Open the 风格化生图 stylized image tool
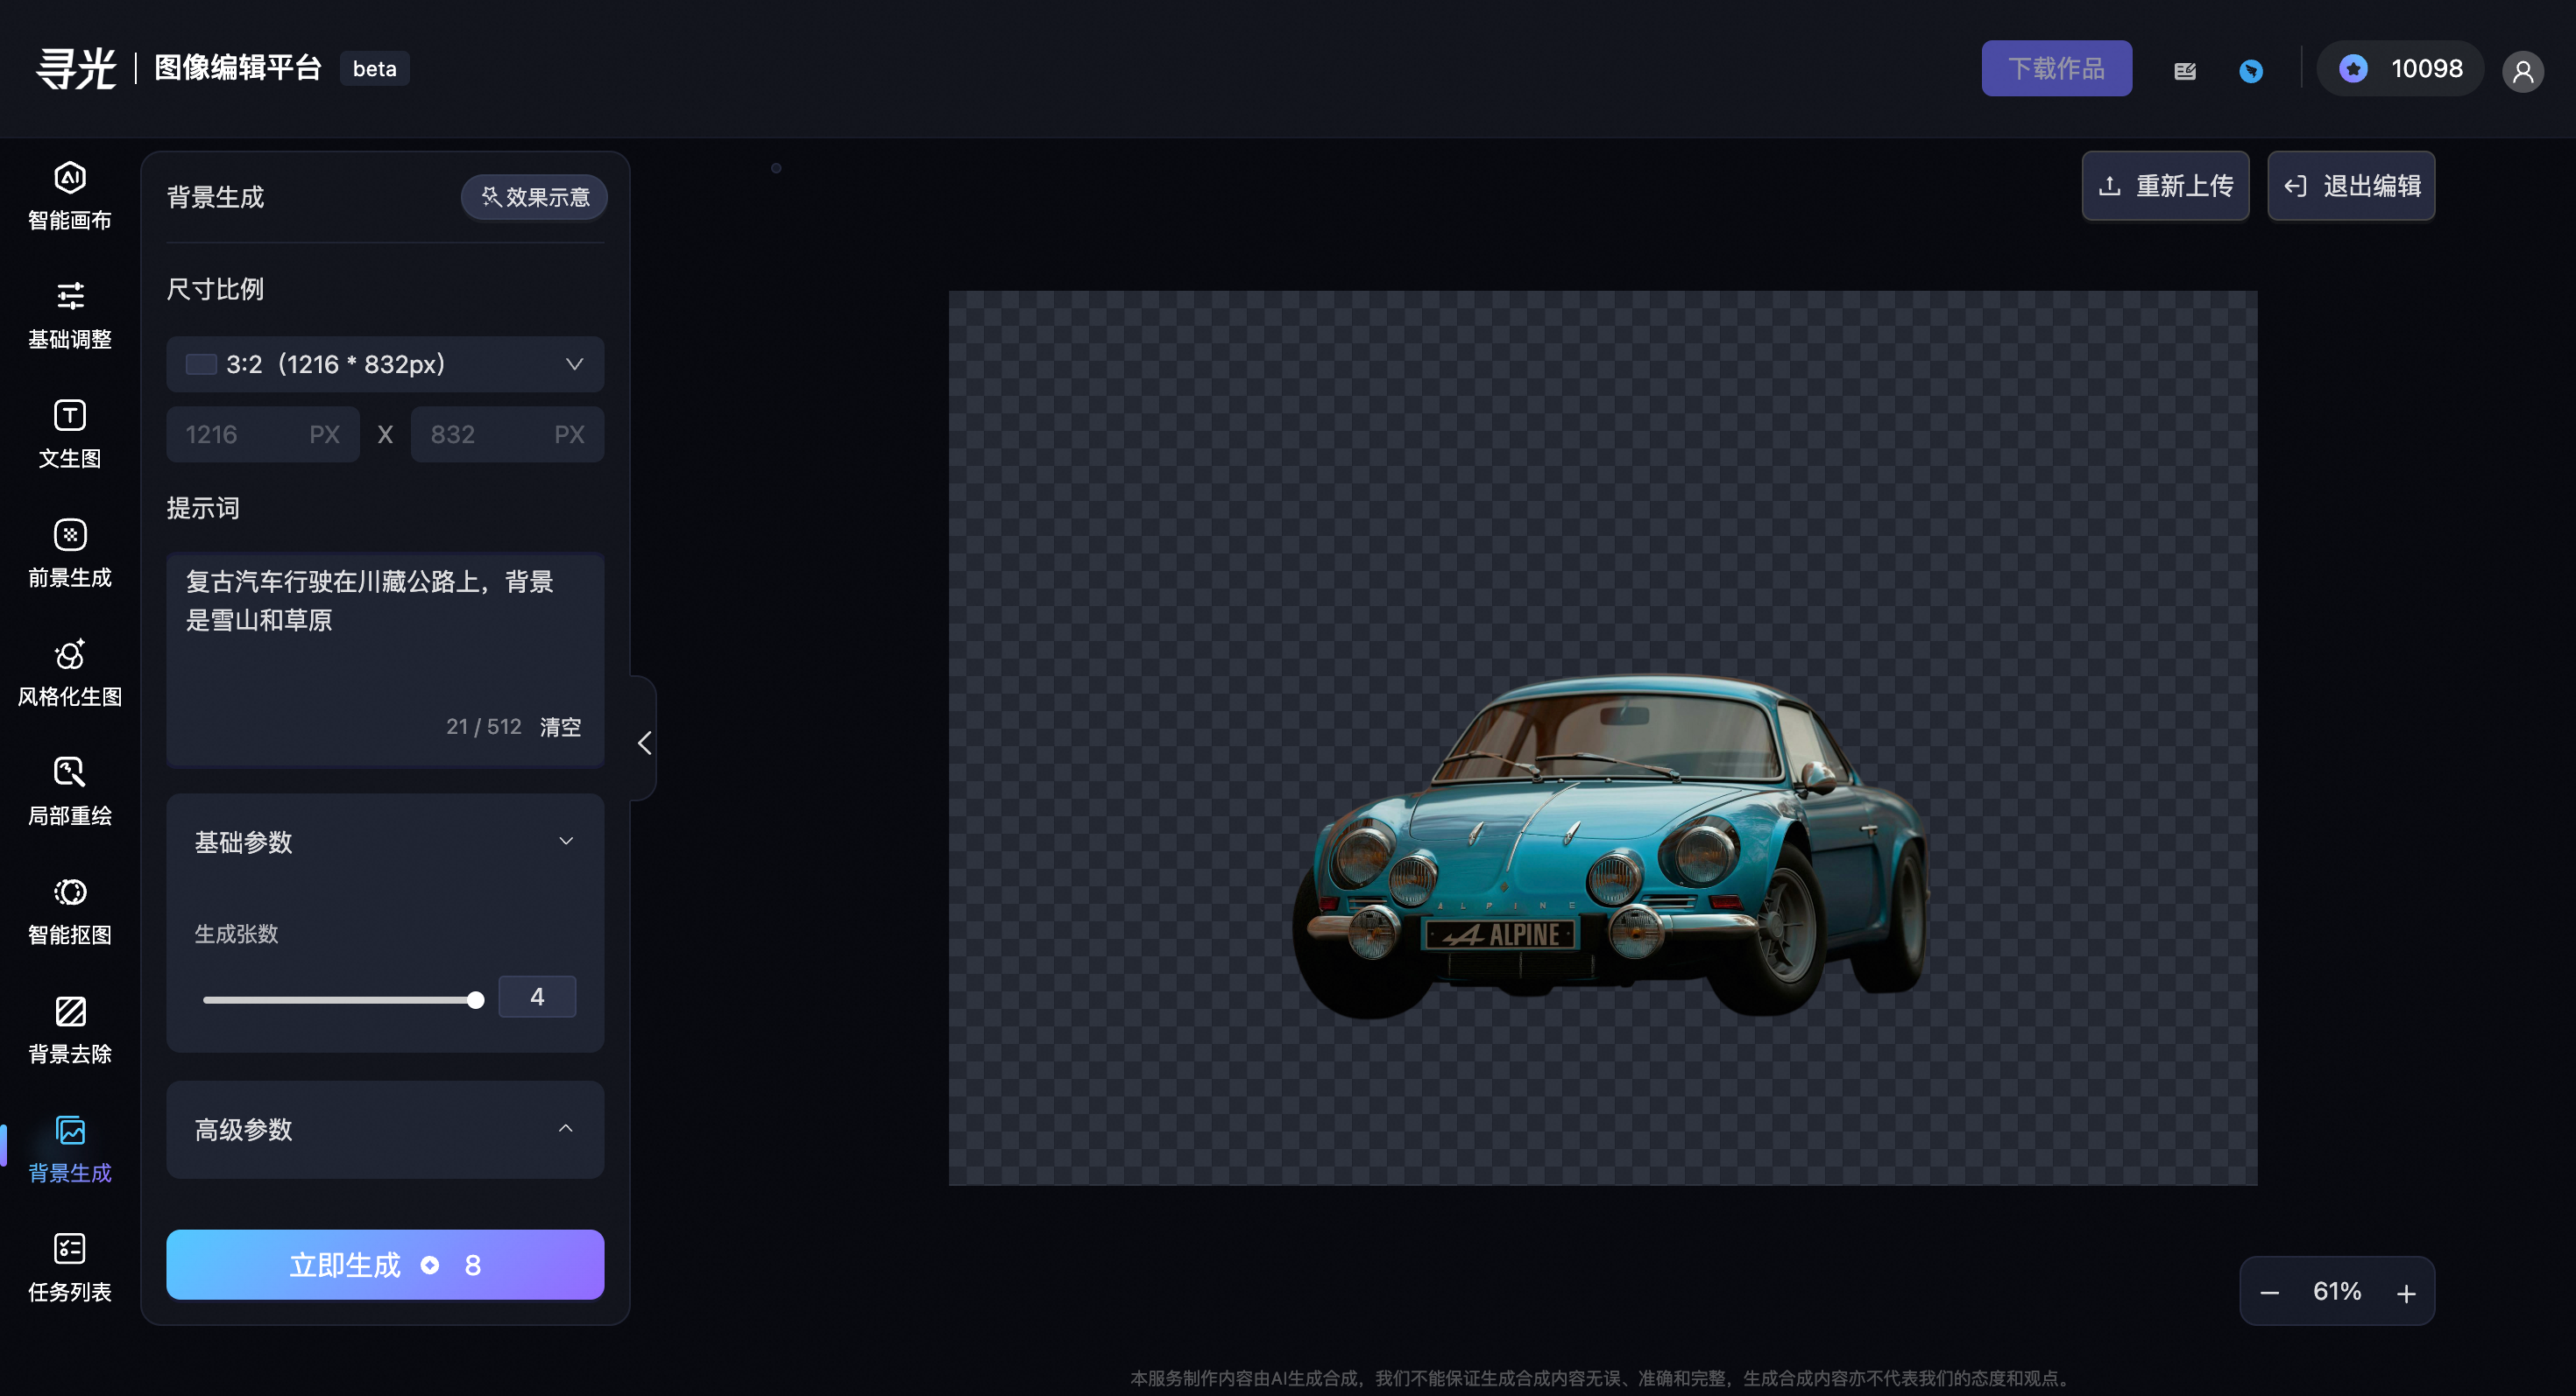Image resolution: width=2576 pixels, height=1396 pixels. coord(69,672)
